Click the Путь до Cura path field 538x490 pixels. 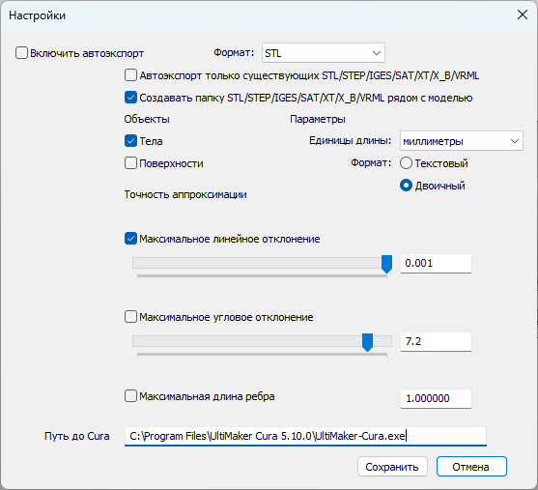point(305,437)
